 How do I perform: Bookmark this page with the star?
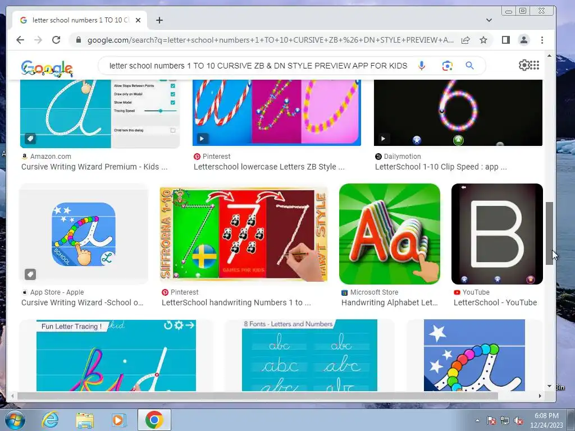click(x=483, y=40)
